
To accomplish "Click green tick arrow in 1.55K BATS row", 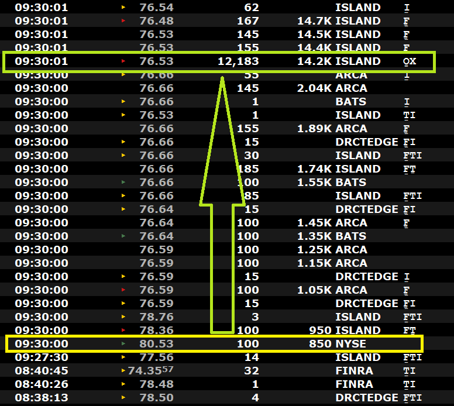I will 123,183.
